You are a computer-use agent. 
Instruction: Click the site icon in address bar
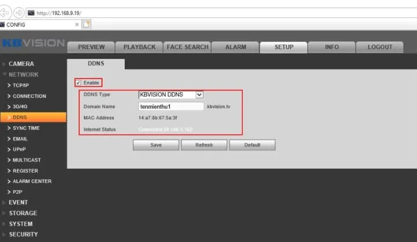point(31,13)
